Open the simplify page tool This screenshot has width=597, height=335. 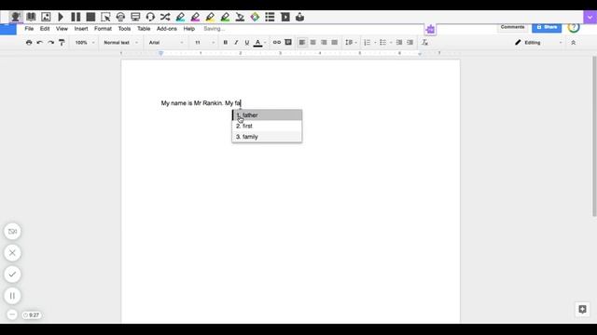click(285, 17)
